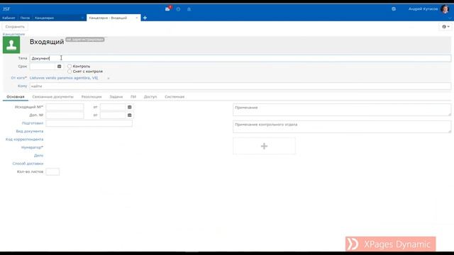Expand dropdown arrow next to От кого value

pos(109,78)
